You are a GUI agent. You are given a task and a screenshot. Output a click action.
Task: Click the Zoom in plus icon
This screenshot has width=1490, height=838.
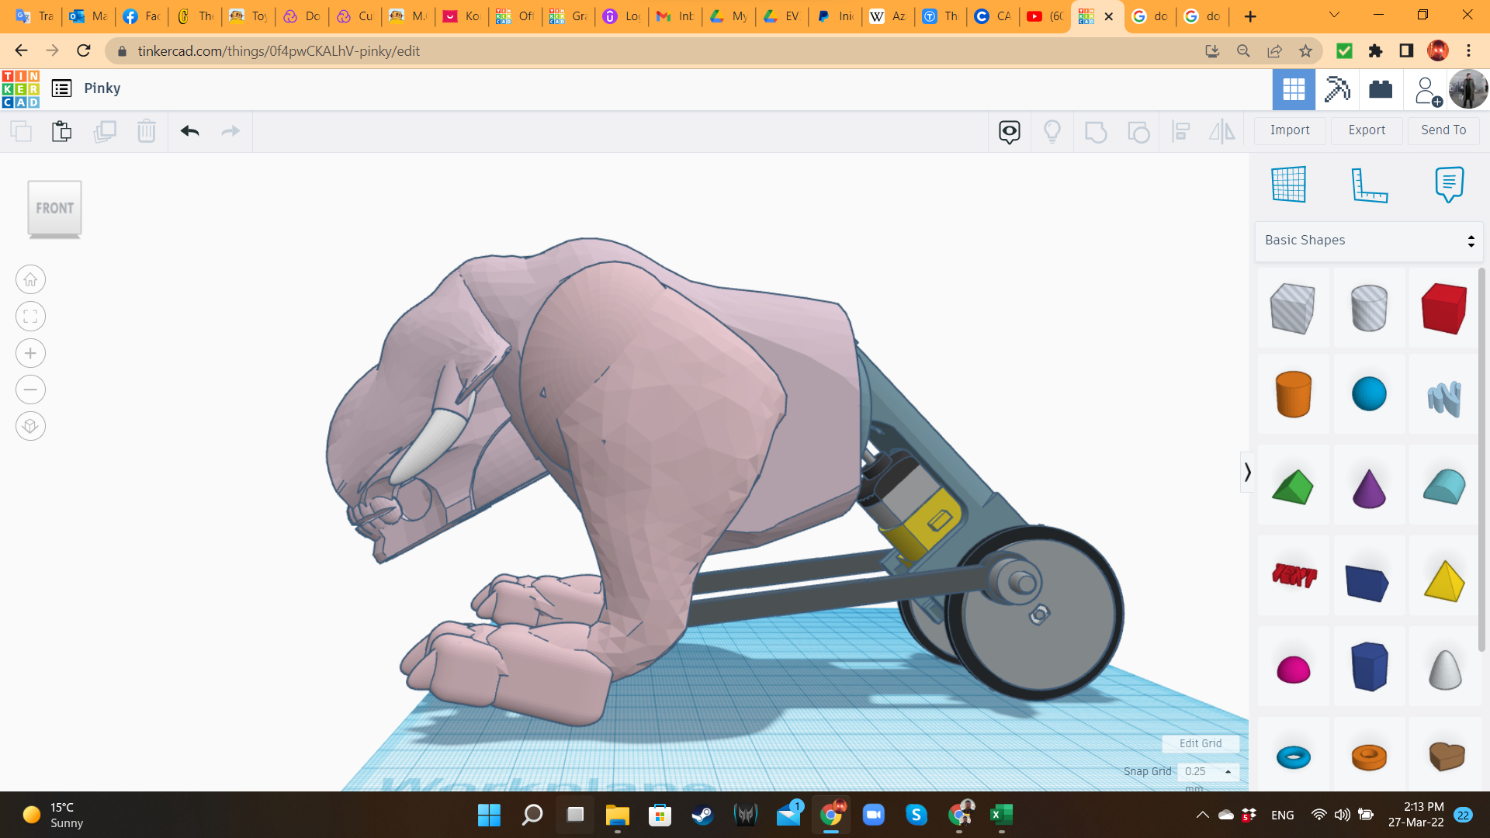[x=30, y=353]
